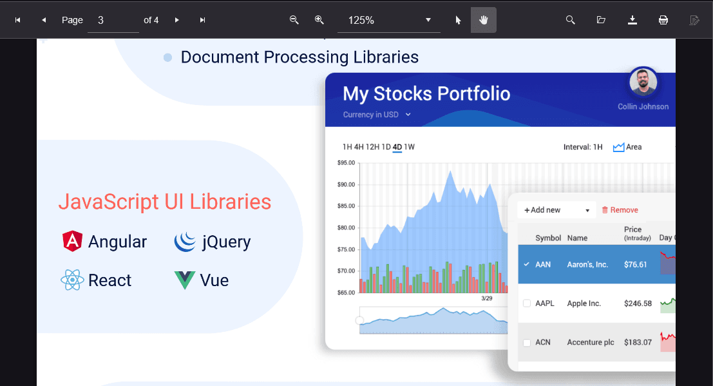Expand the Currency in USD dropdown
The width and height of the screenshot is (713, 386).
point(377,115)
